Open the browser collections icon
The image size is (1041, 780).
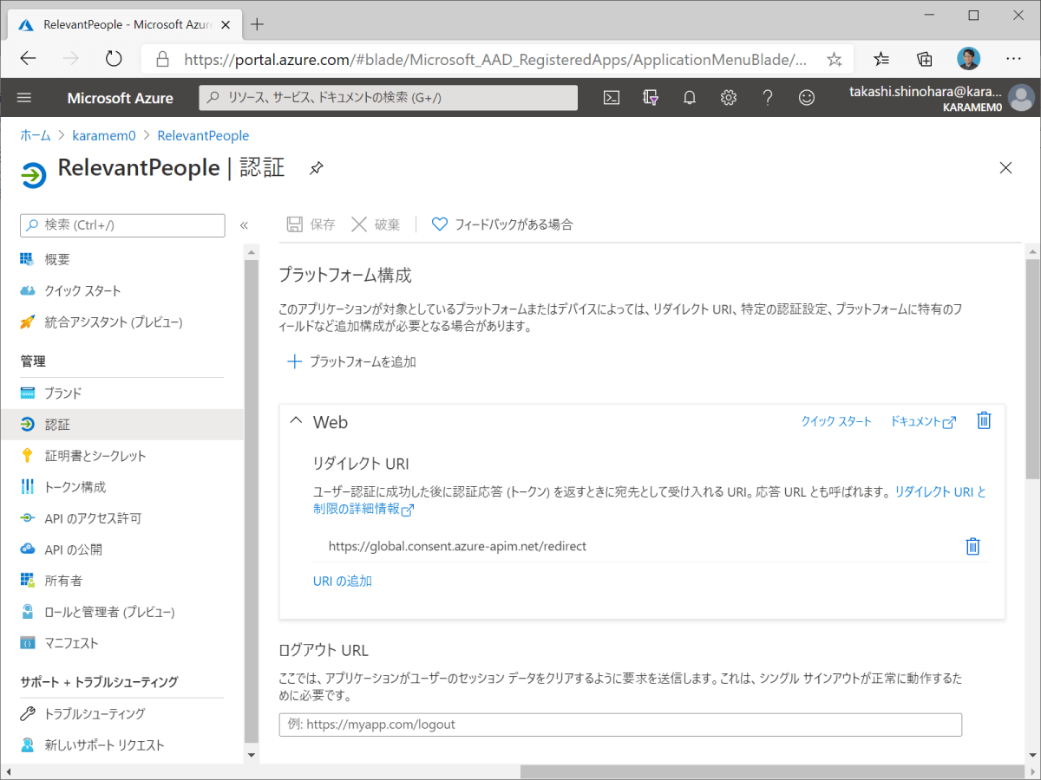pyautogui.click(x=925, y=59)
